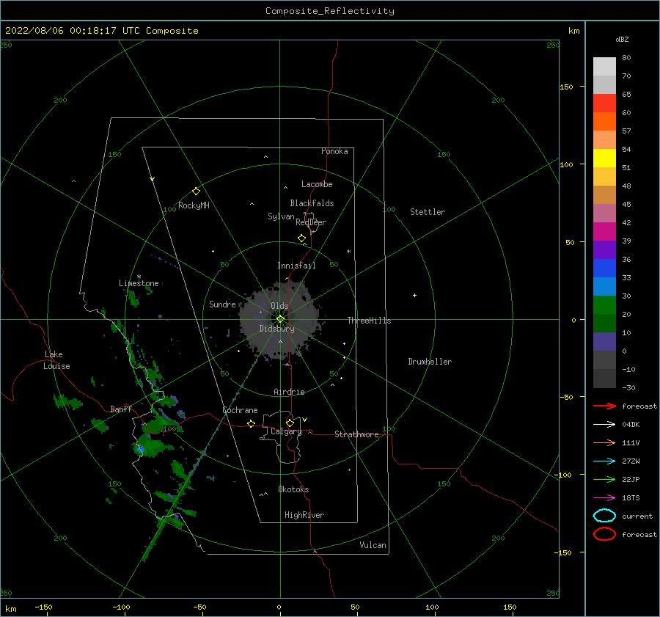The image size is (660, 617).
Task: Click the yellow diamond marker above RockyMH
Action: [196, 191]
